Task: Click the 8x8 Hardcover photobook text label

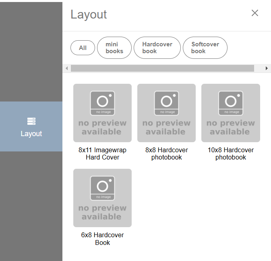Action: (166, 153)
